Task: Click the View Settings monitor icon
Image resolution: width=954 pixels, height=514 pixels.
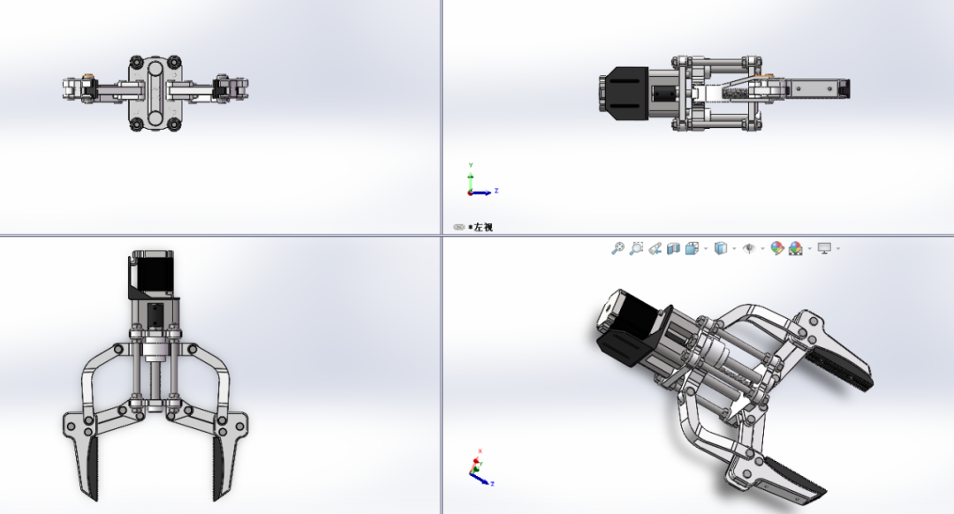Action: click(824, 248)
